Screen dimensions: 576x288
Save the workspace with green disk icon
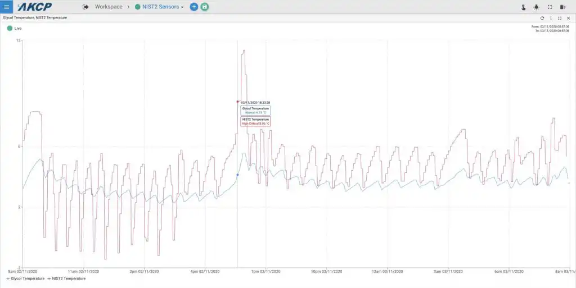point(205,7)
